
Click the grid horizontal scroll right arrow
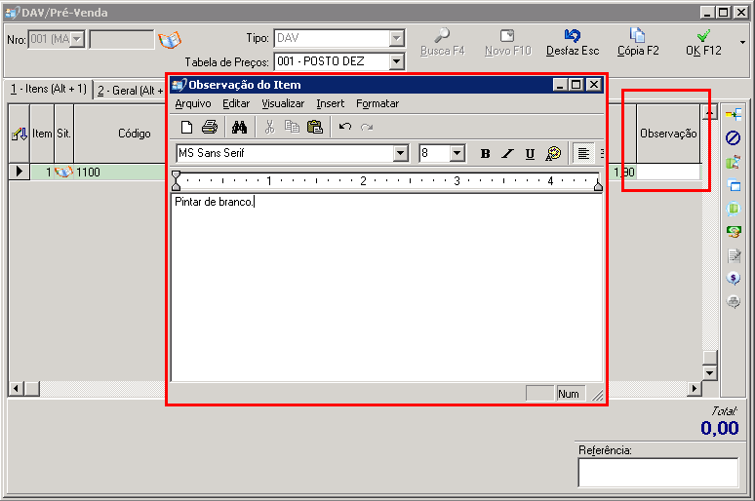pos(694,388)
